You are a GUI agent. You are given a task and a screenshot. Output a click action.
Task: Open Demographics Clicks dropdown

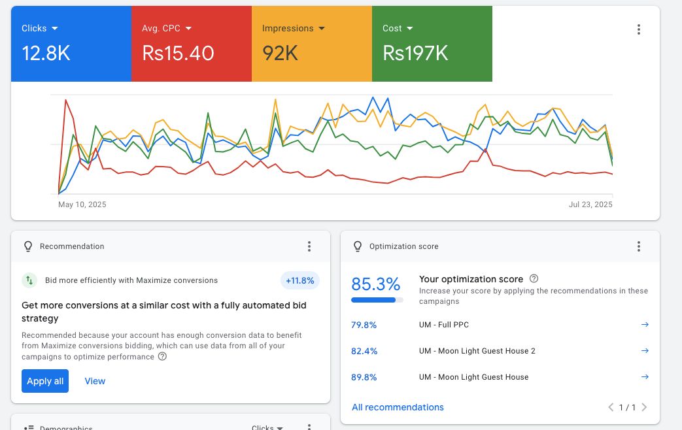tap(267, 427)
